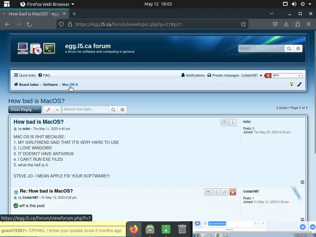Expand the system menu arrow in top bar

point(310,4)
